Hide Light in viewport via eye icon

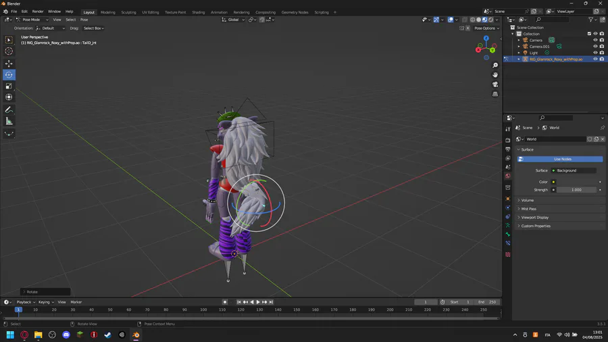(595, 53)
